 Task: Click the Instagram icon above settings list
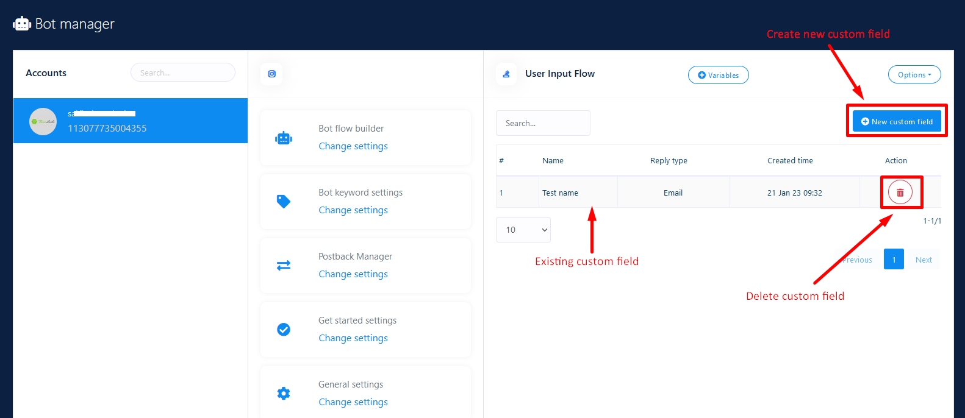(271, 74)
